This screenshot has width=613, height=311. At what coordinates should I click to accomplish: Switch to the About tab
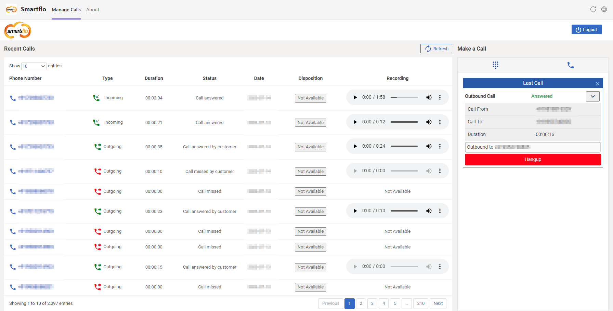tap(93, 10)
